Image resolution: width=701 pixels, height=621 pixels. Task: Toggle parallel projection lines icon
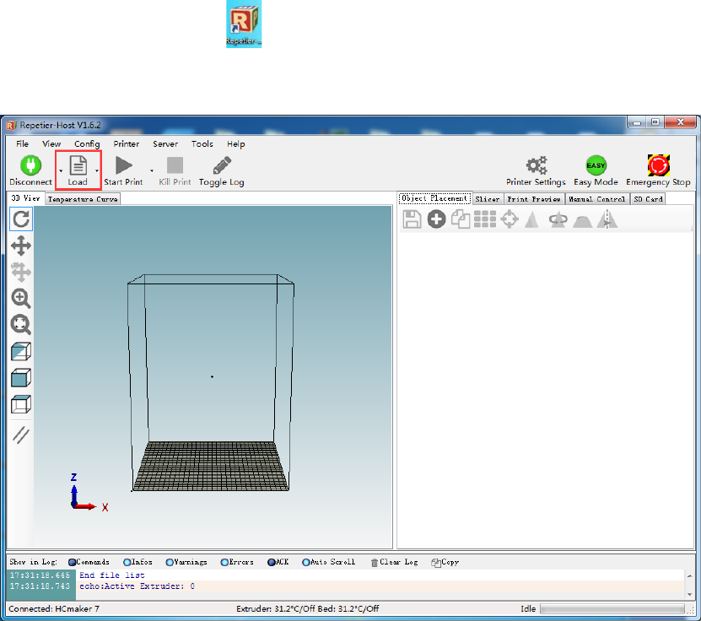pos(21,435)
